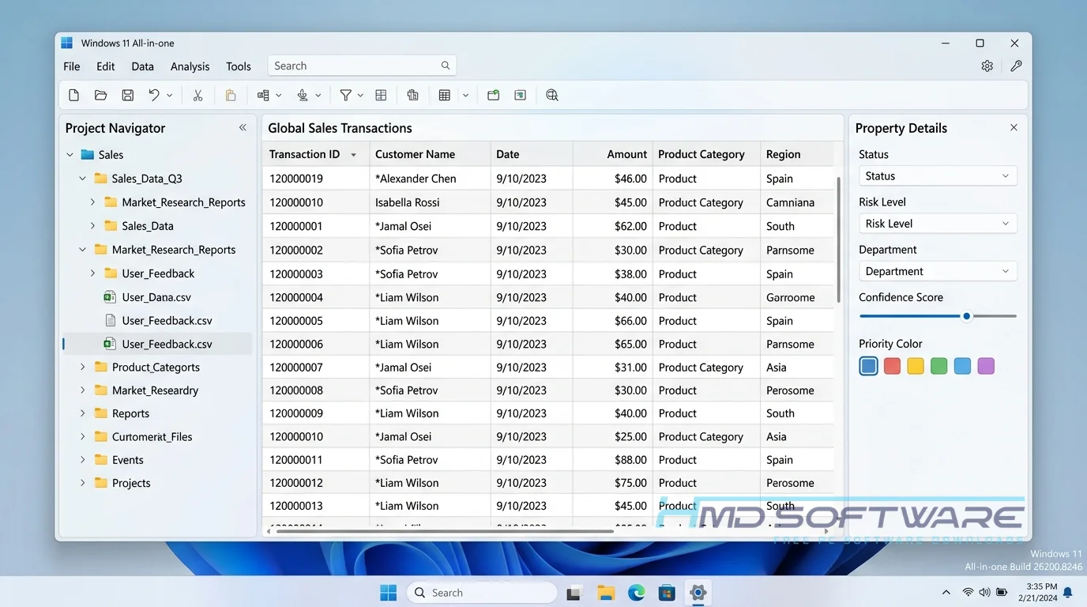The image size is (1087, 607).
Task: Click the grid table view icon
Action: pyautogui.click(x=445, y=95)
